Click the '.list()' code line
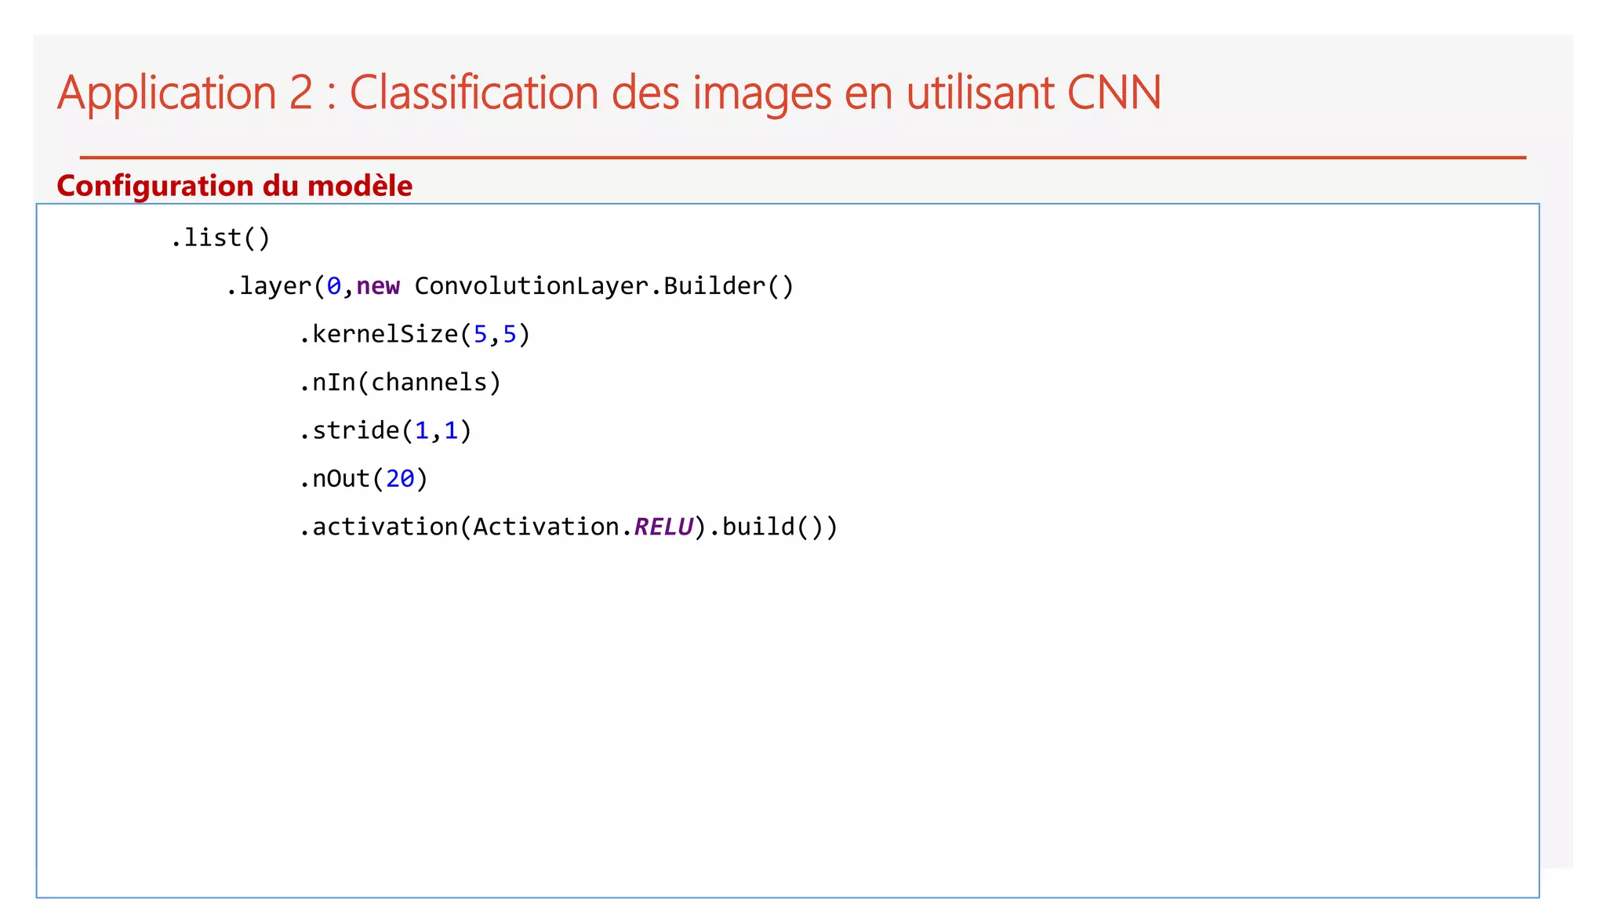 [x=220, y=238]
